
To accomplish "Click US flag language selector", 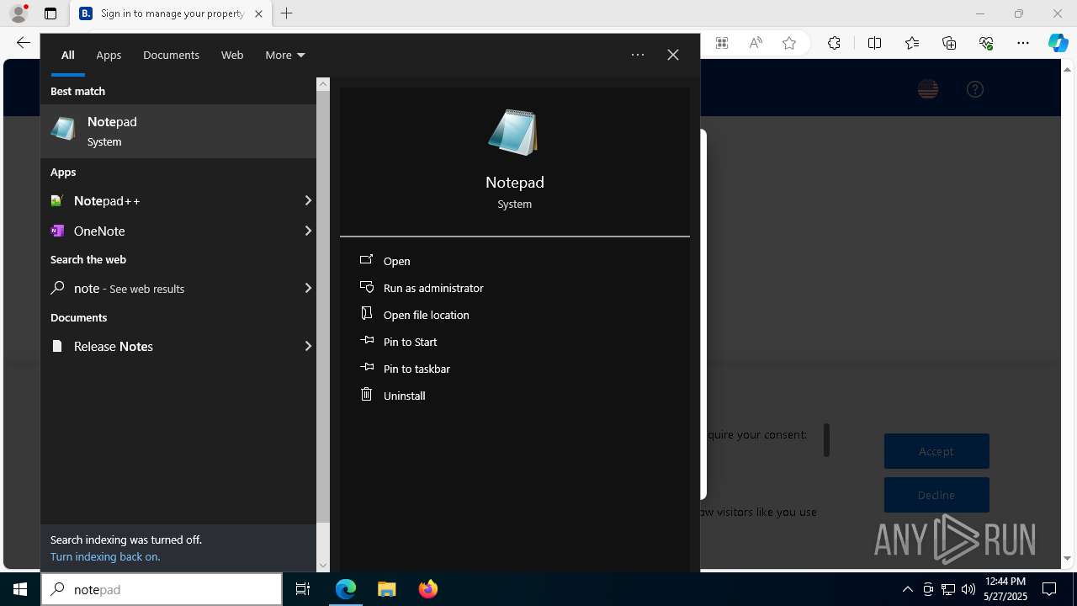I will [x=928, y=89].
